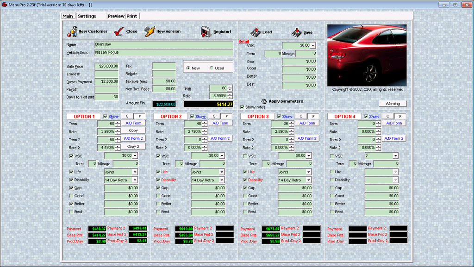
Task: Click the Load disk icon
Action: pos(256,32)
